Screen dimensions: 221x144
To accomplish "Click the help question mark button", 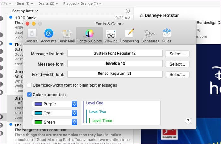I will pos(188,121).
